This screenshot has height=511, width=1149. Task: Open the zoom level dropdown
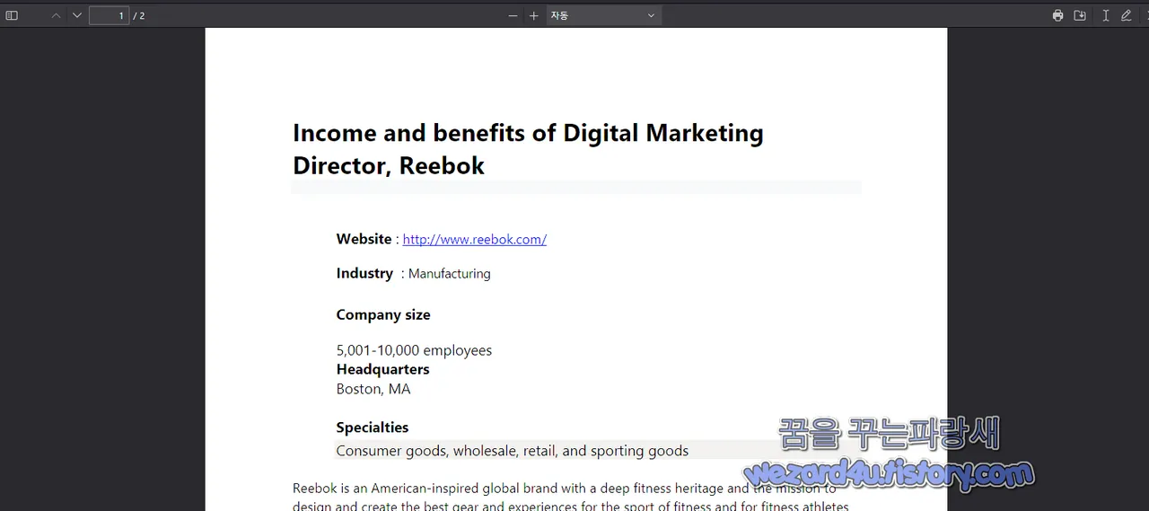(603, 15)
